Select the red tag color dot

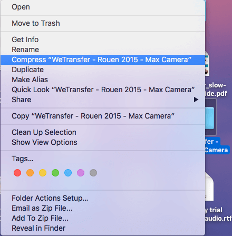click(17, 173)
